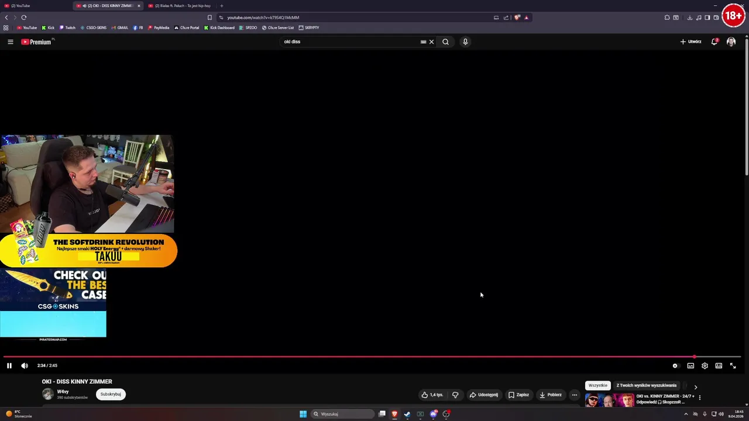Open a new browser tab
749x421 pixels.
tap(222, 6)
